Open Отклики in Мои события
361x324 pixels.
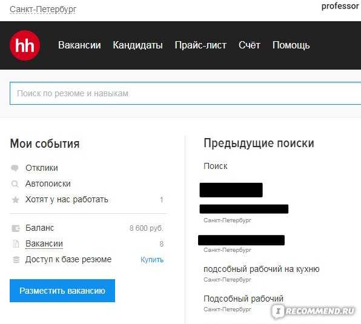coord(42,168)
